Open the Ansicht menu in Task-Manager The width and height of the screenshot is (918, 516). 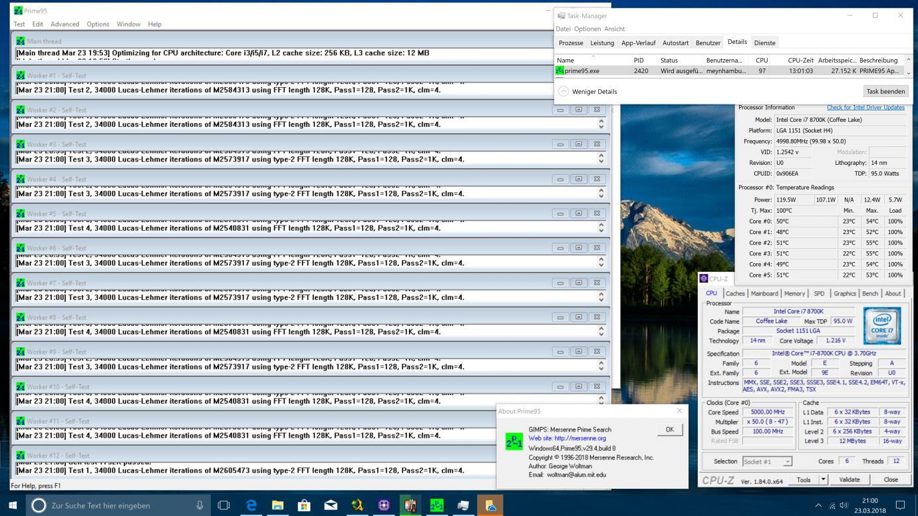(615, 29)
